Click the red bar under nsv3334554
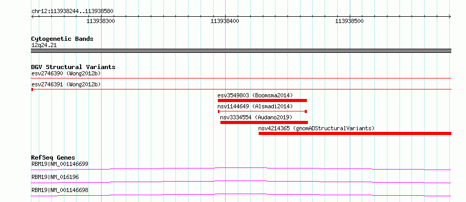The width and height of the screenshot is (466, 202). 264,122
